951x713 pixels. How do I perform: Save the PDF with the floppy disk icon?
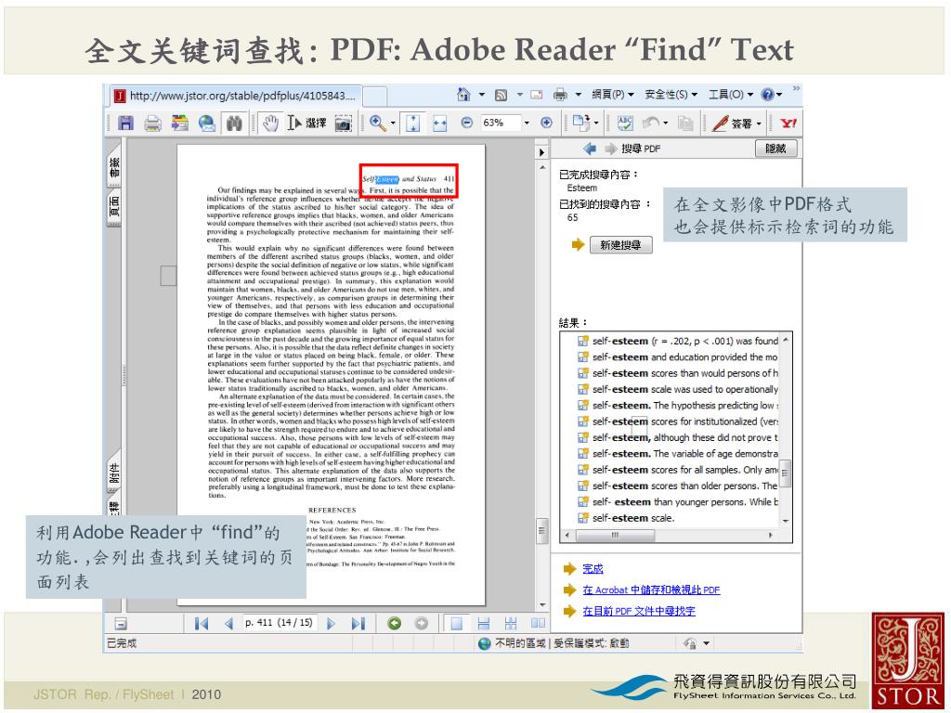tap(125, 123)
